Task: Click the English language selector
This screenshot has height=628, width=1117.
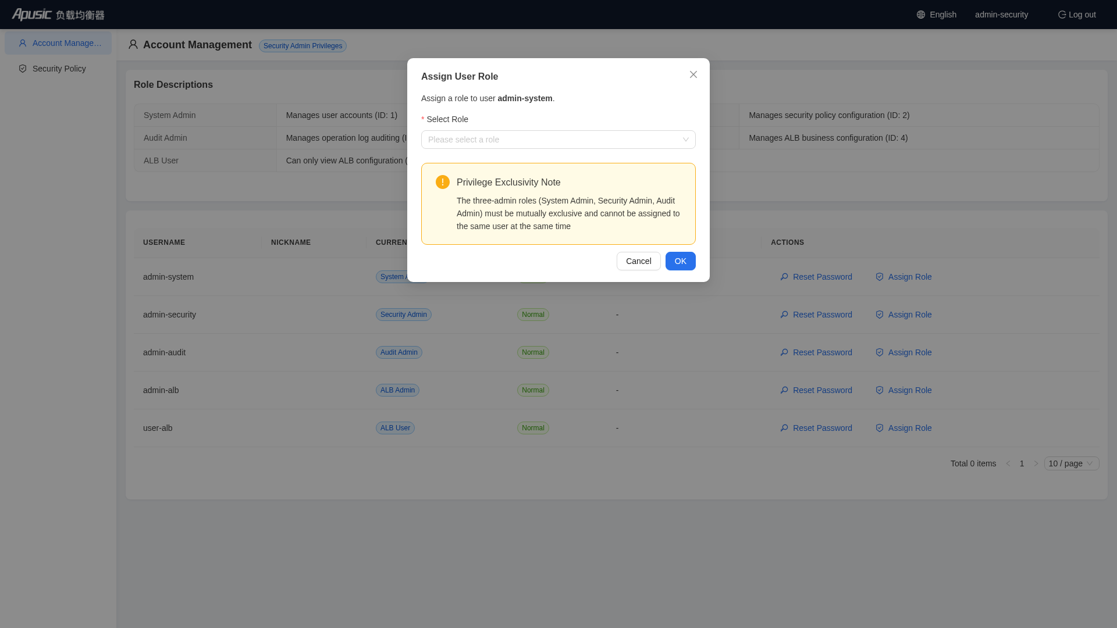Action: click(937, 15)
